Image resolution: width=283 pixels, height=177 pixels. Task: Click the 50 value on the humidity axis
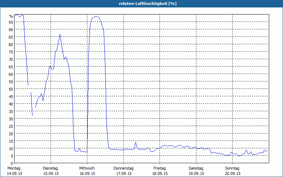(11, 89)
